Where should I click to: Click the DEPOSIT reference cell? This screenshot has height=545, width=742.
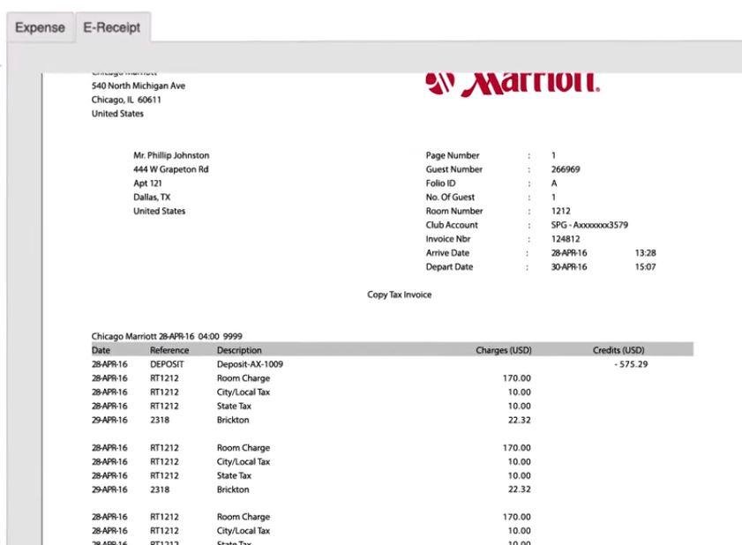click(x=167, y=364)
